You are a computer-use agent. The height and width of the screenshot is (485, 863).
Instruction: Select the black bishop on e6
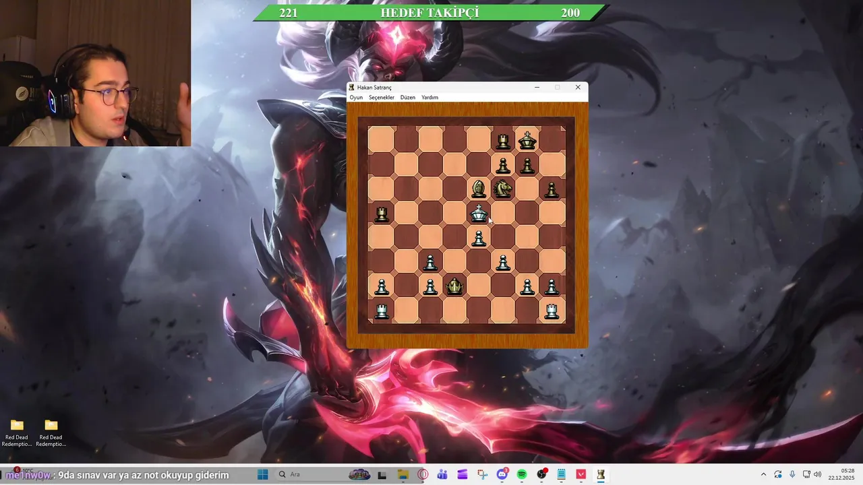click(479, 189)
